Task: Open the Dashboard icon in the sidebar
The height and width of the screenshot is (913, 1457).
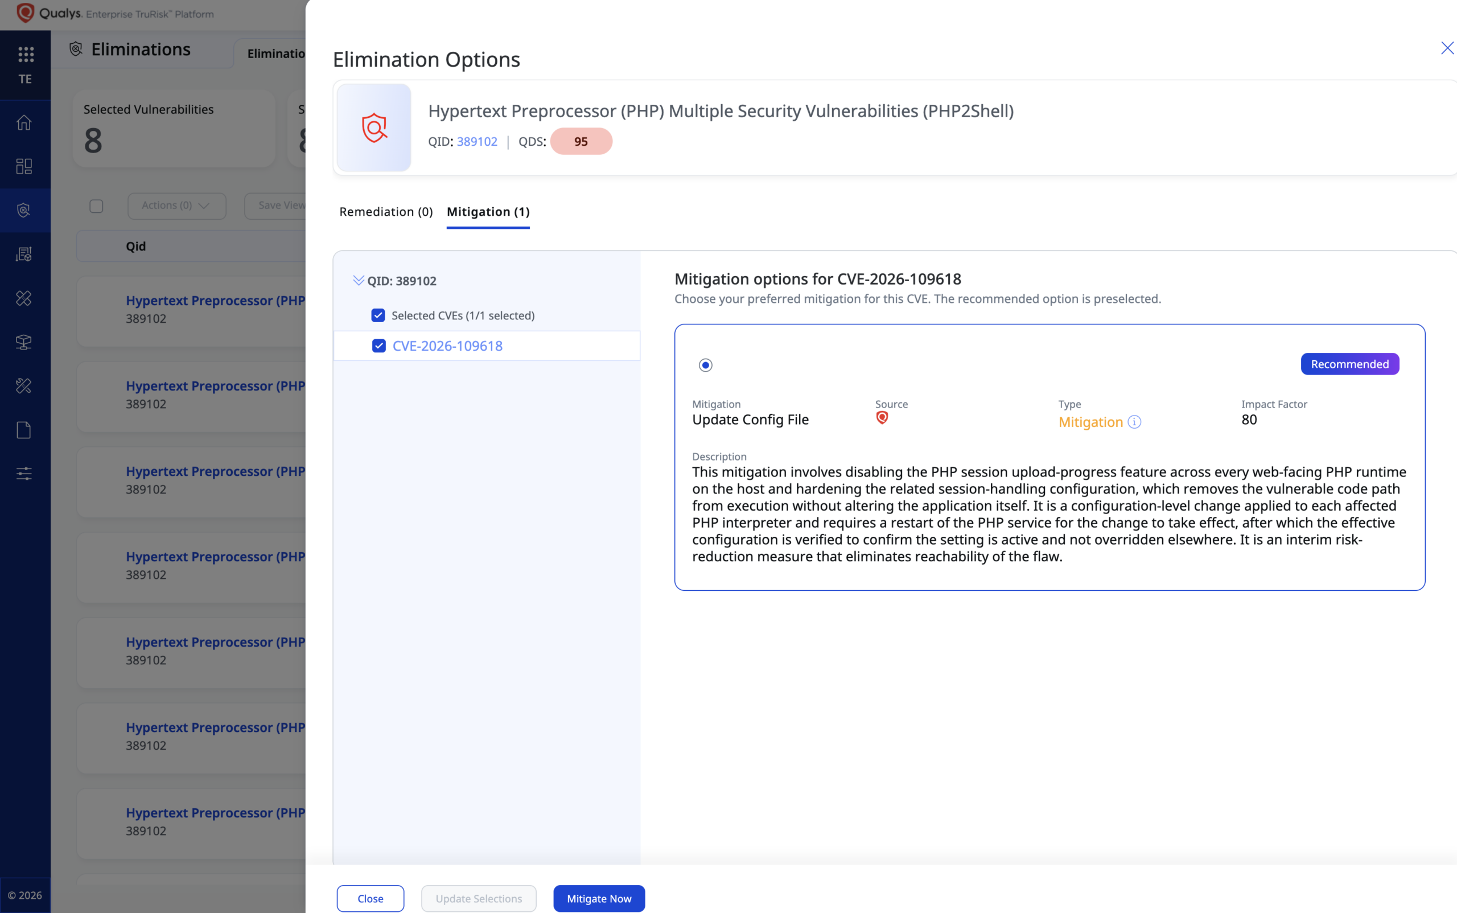Action: click(24, 166)
